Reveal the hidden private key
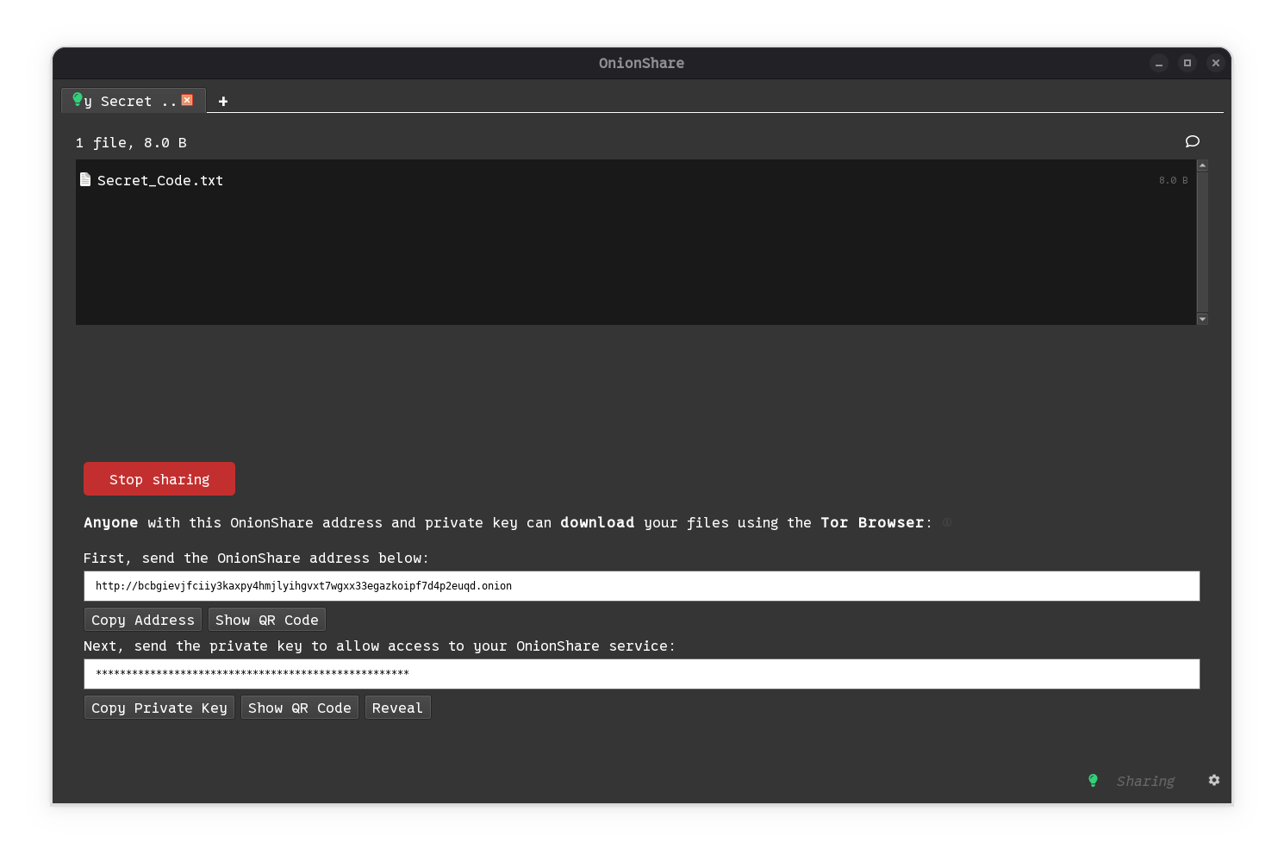This screenshot has width=1284, height=861. point(397,708)
